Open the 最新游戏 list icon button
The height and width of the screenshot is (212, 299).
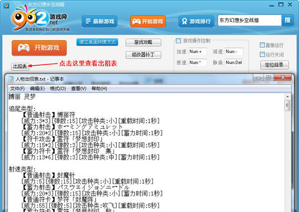(99, 21)
